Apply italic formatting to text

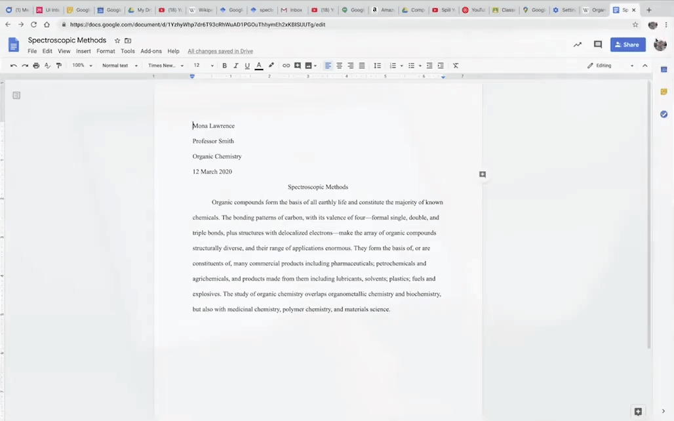235,66
